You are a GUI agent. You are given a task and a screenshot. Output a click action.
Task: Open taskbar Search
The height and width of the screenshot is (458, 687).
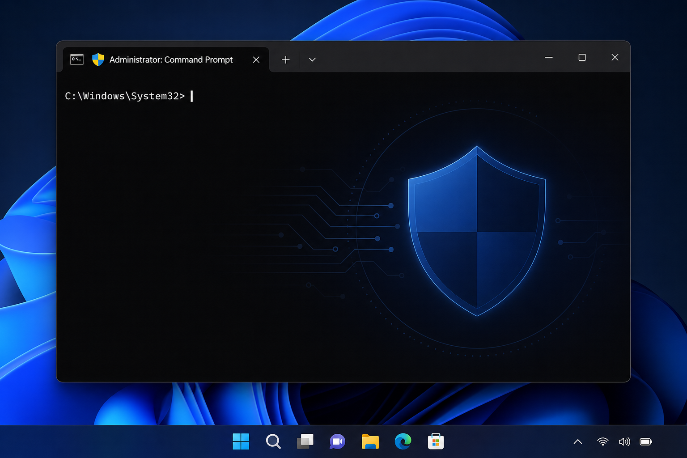tap(273, 441)
